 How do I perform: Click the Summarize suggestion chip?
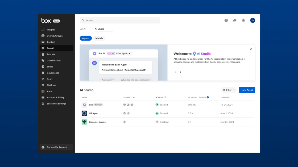pyautogui.click(x=108, y=80)
